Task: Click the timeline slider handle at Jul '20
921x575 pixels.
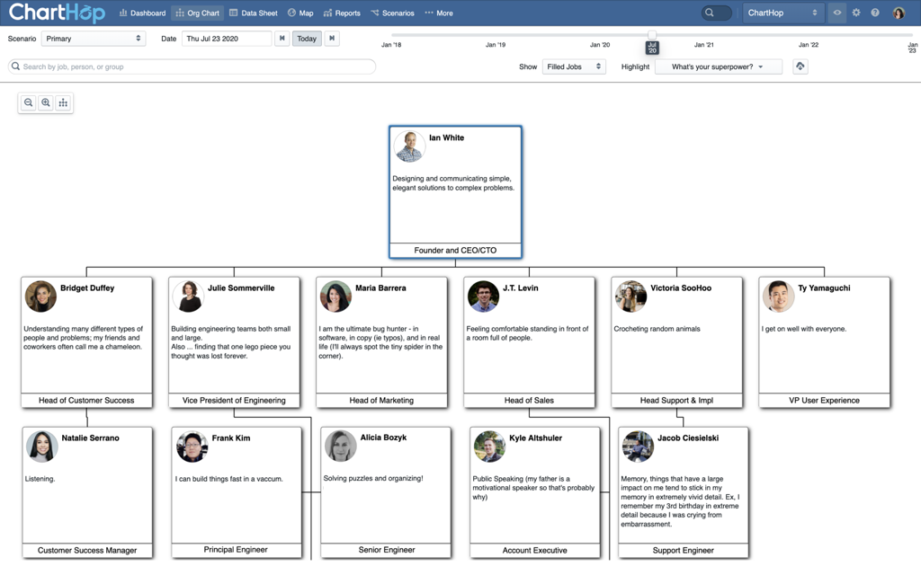Action: tap(652, 36)
